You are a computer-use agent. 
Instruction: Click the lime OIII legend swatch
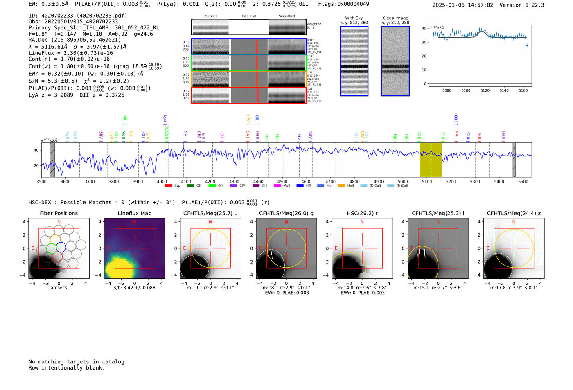click(212, 186)
